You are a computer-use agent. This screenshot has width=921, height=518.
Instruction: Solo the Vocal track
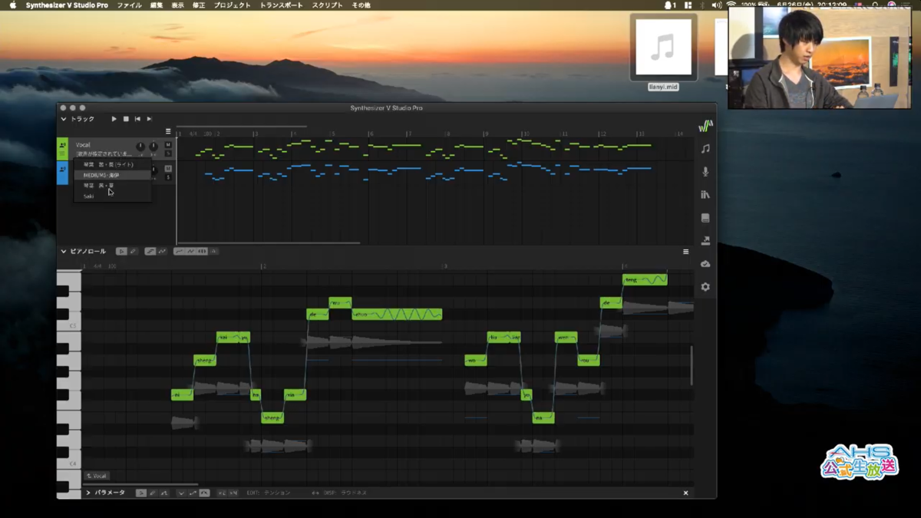click(168, 153)
